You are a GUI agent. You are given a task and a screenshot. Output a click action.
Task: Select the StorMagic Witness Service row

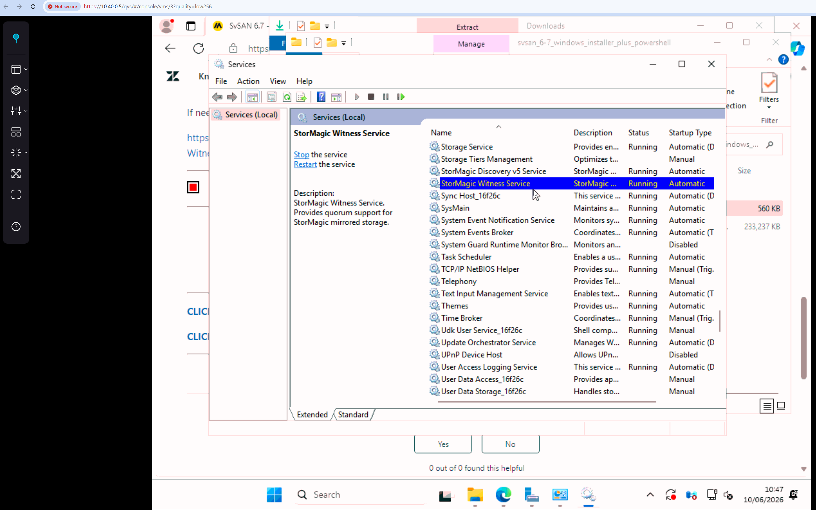tap(572, 184)
